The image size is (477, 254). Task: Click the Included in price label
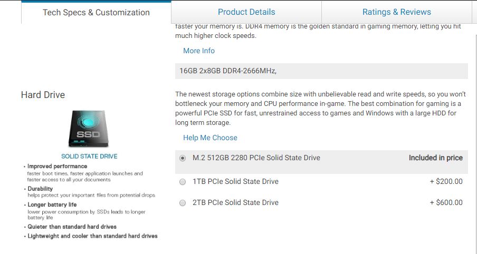[x=435, y=158]
